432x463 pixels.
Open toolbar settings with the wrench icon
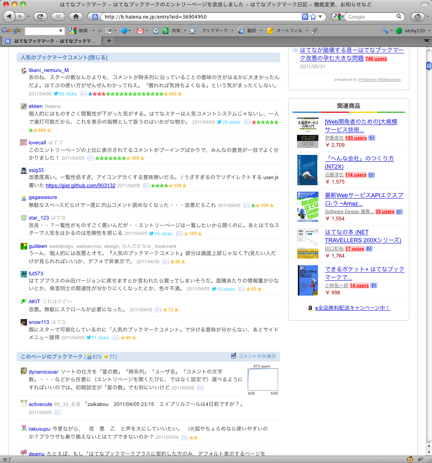pos(385,30)
